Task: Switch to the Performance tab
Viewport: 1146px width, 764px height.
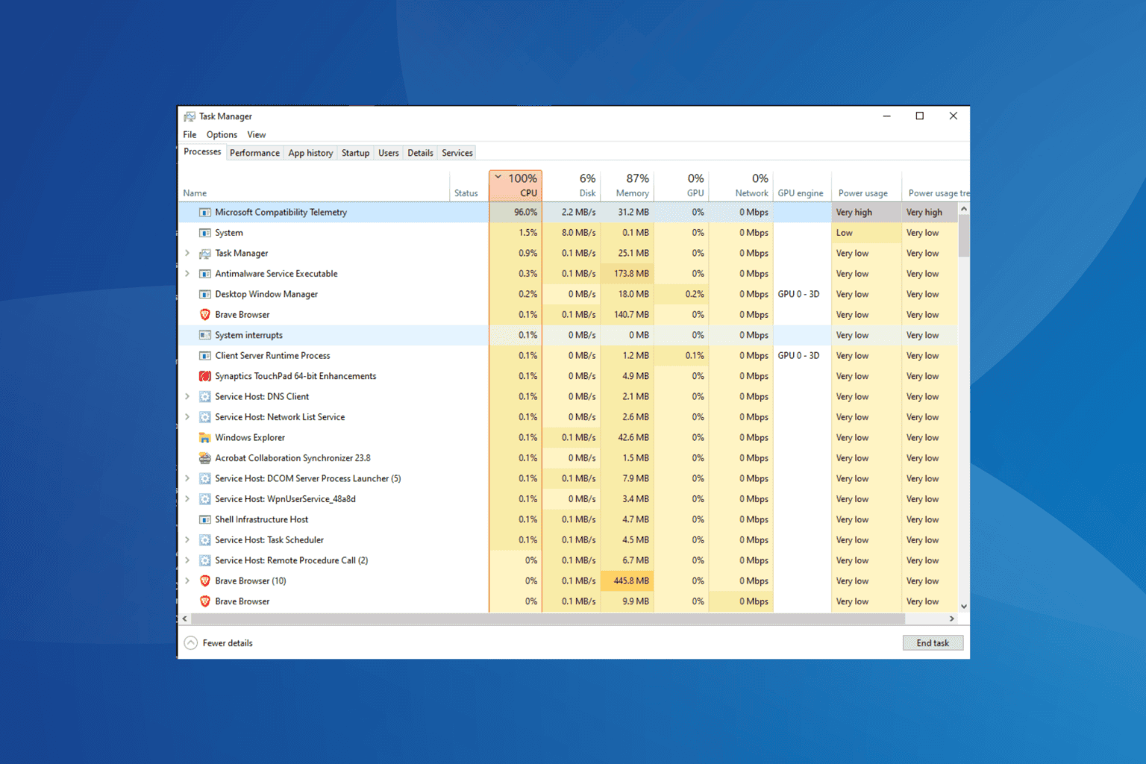Action: [x=254, y=153]
